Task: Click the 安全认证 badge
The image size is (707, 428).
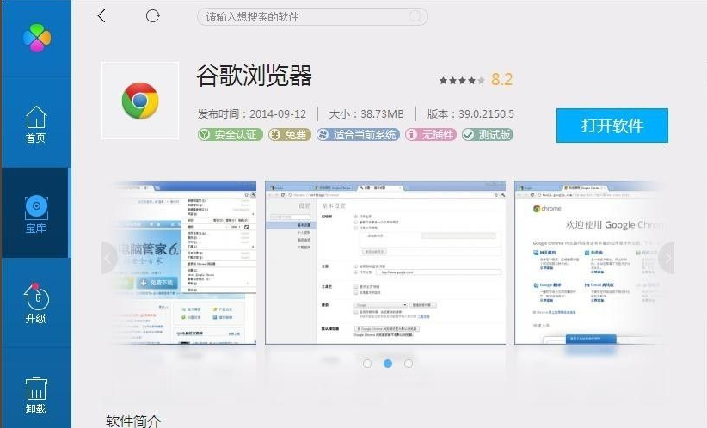Action: coord(230,135)
